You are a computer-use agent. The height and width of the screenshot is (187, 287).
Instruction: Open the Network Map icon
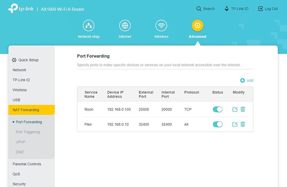coord(89,25)
